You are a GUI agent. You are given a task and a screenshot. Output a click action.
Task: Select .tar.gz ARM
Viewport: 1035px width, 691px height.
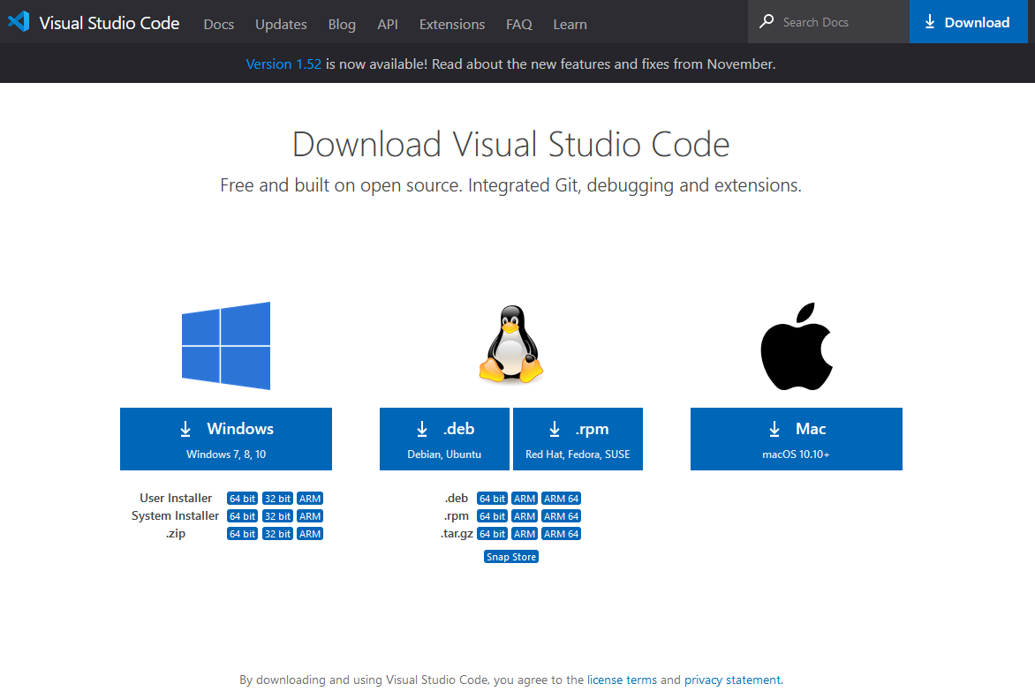525,534
